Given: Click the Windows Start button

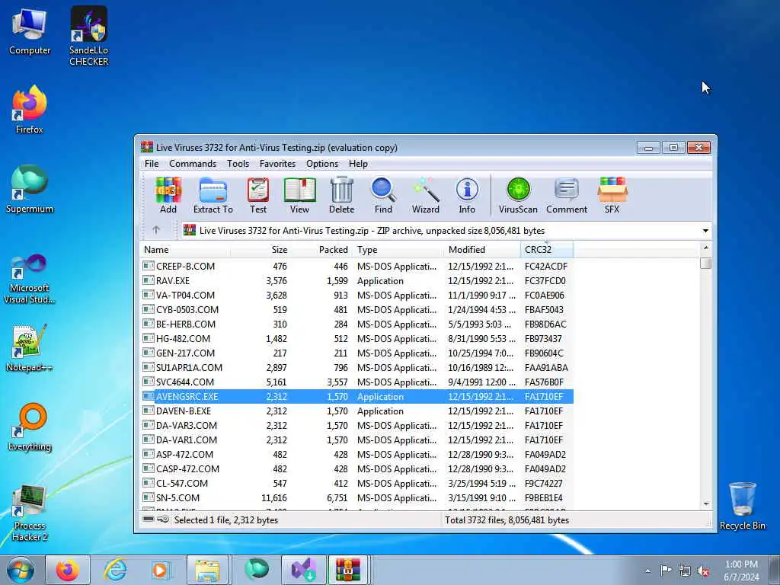Looking at the screenshot, I should tap(20, 570).
